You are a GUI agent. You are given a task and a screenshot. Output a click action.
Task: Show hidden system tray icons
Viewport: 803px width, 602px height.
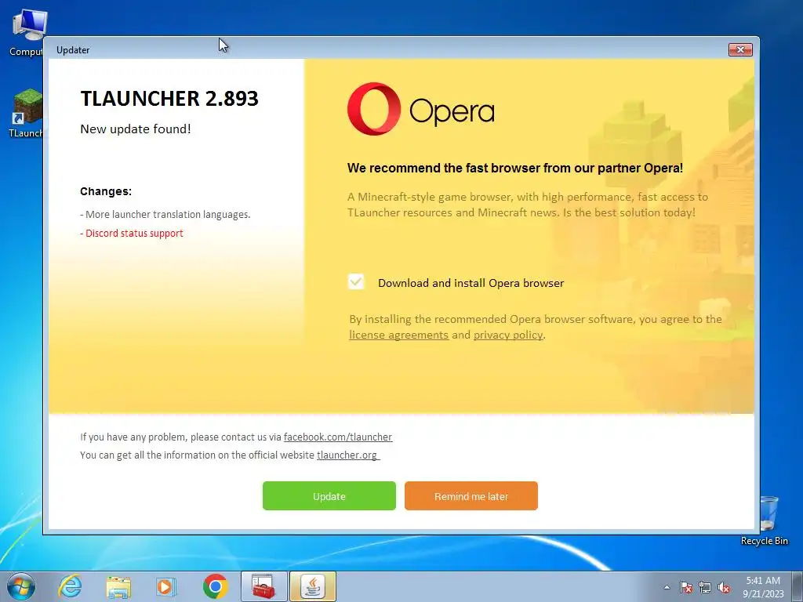667,587
